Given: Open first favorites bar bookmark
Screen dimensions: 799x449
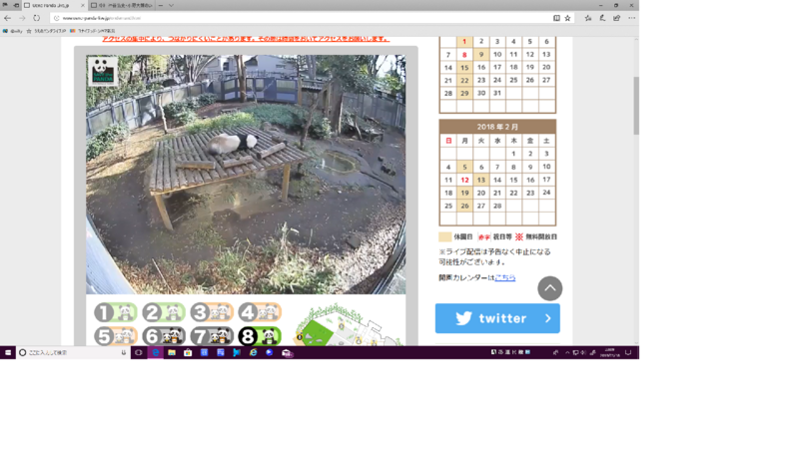Looking at the screenshot, I should [13, 31].
